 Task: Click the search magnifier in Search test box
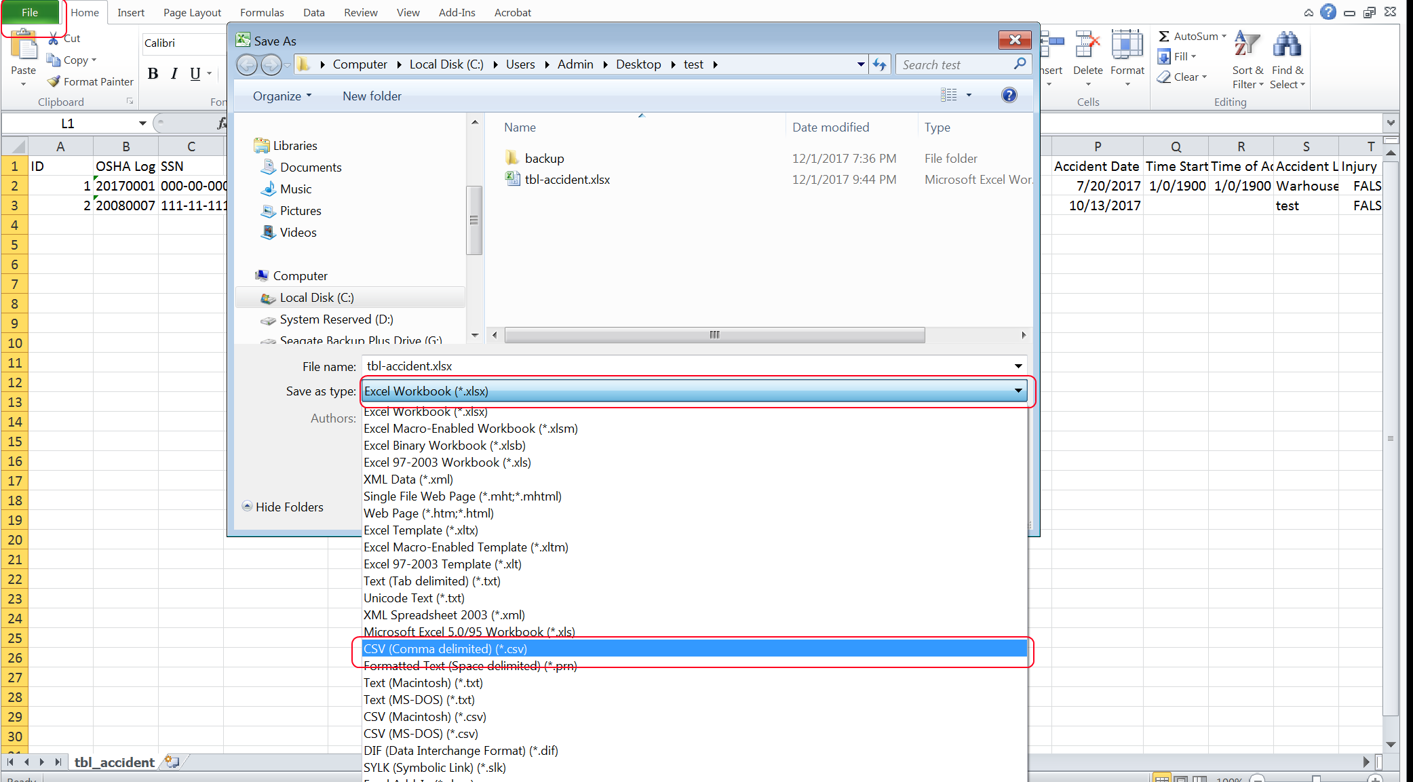1020,64
